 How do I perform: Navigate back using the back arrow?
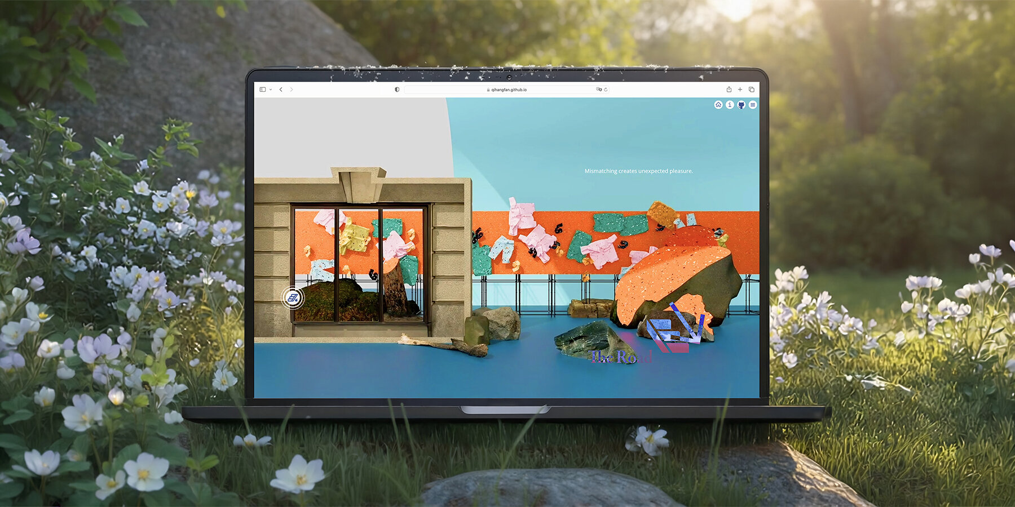click(280, 89)
